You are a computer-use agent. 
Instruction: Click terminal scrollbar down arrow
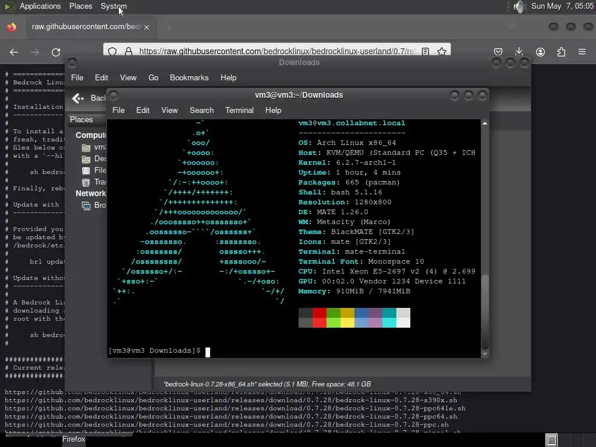click(x=485, y=354)
